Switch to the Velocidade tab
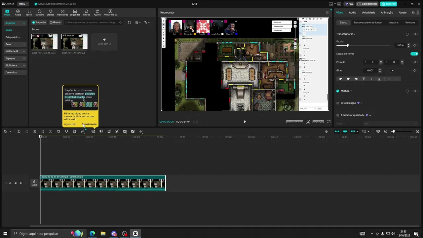The width and height of the screenshot is (423, 238). pos(368,13)
